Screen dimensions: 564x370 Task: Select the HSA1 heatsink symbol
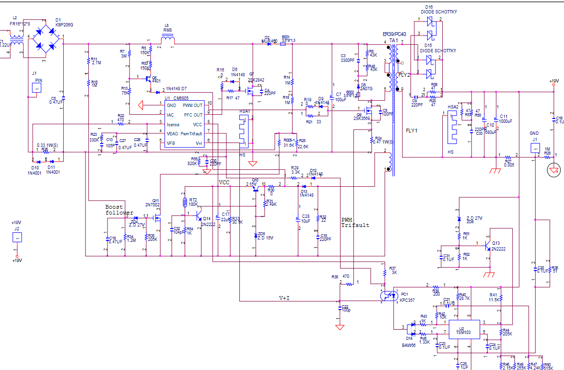(244, 131)
